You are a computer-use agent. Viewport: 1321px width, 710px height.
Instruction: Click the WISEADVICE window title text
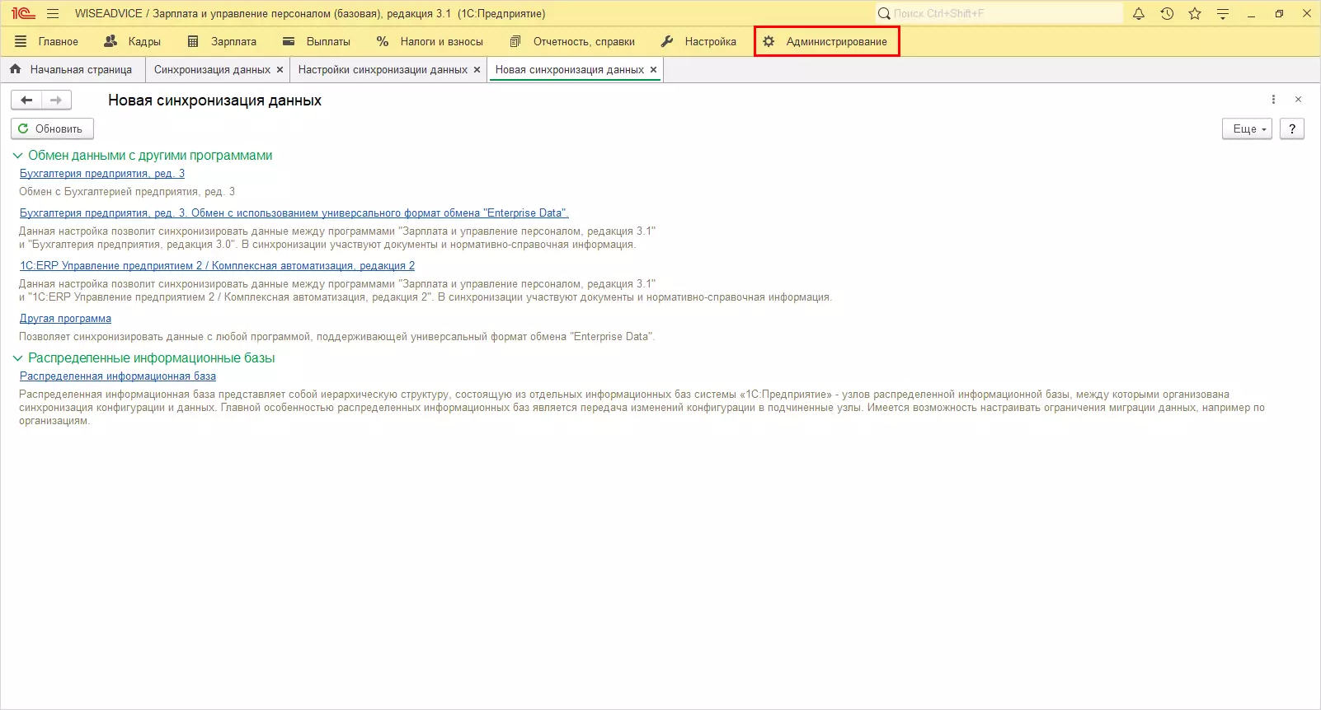click(x=310, y=13)
